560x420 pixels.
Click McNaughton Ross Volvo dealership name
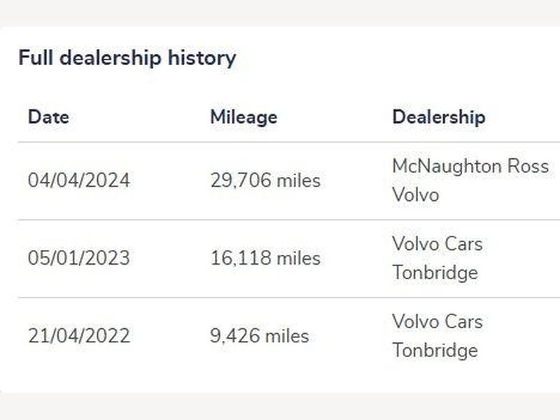click(x=470, y=181)
